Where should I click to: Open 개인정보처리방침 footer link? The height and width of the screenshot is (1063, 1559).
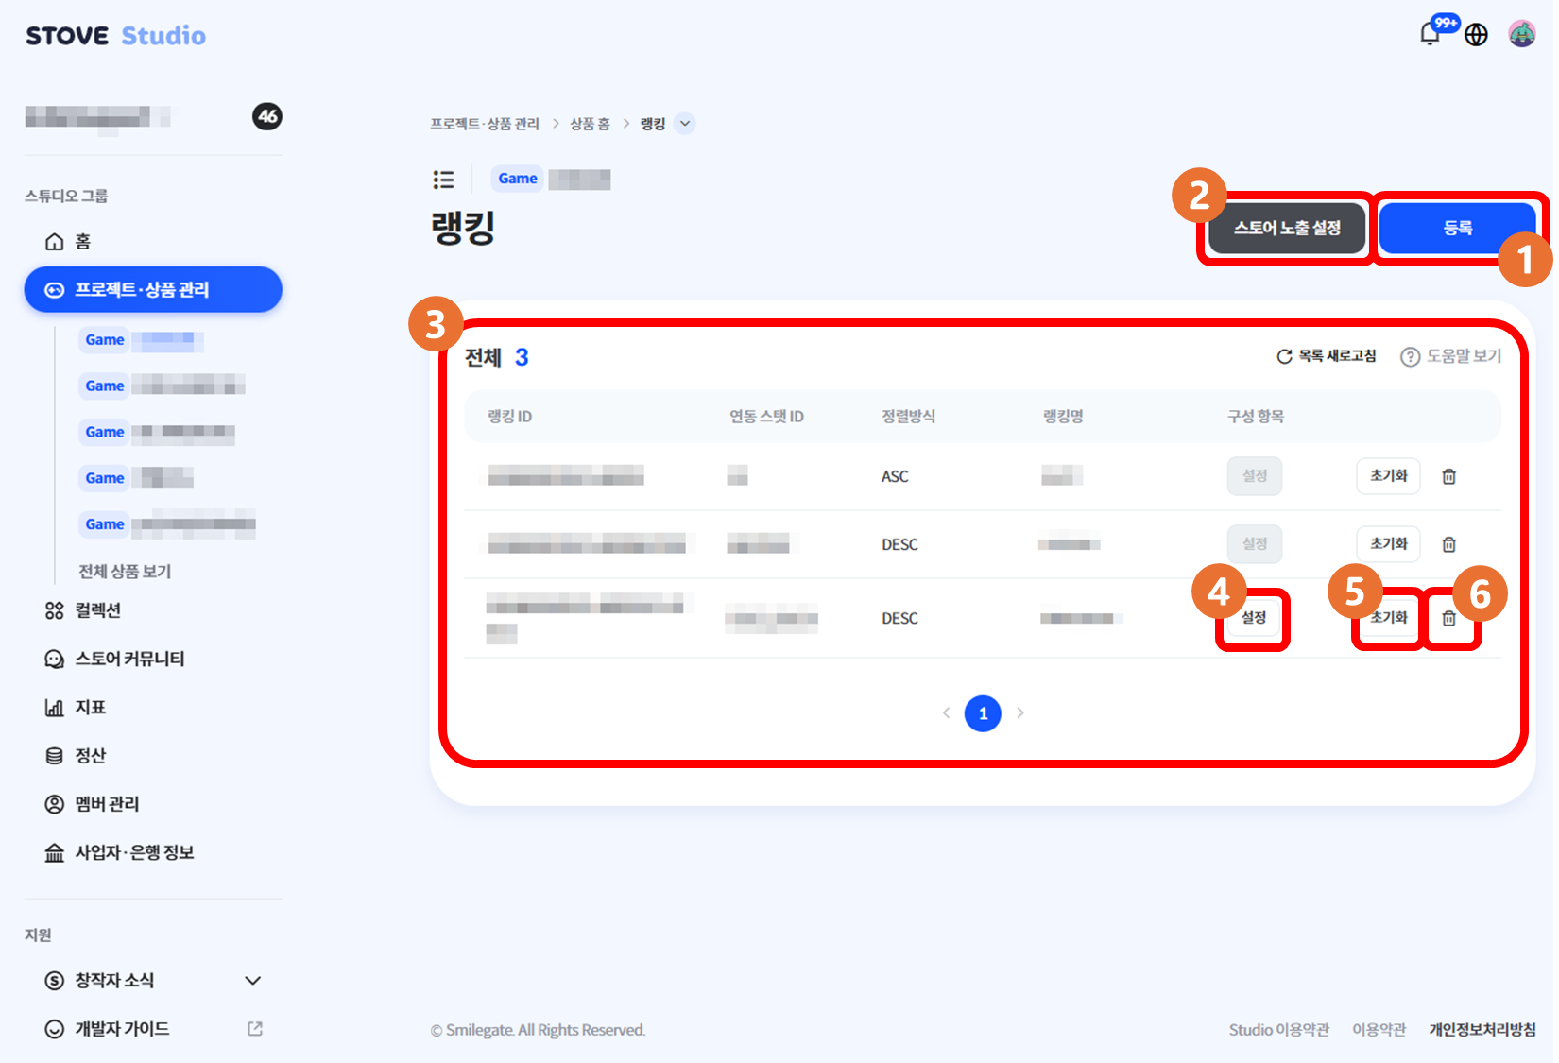1482,1030
